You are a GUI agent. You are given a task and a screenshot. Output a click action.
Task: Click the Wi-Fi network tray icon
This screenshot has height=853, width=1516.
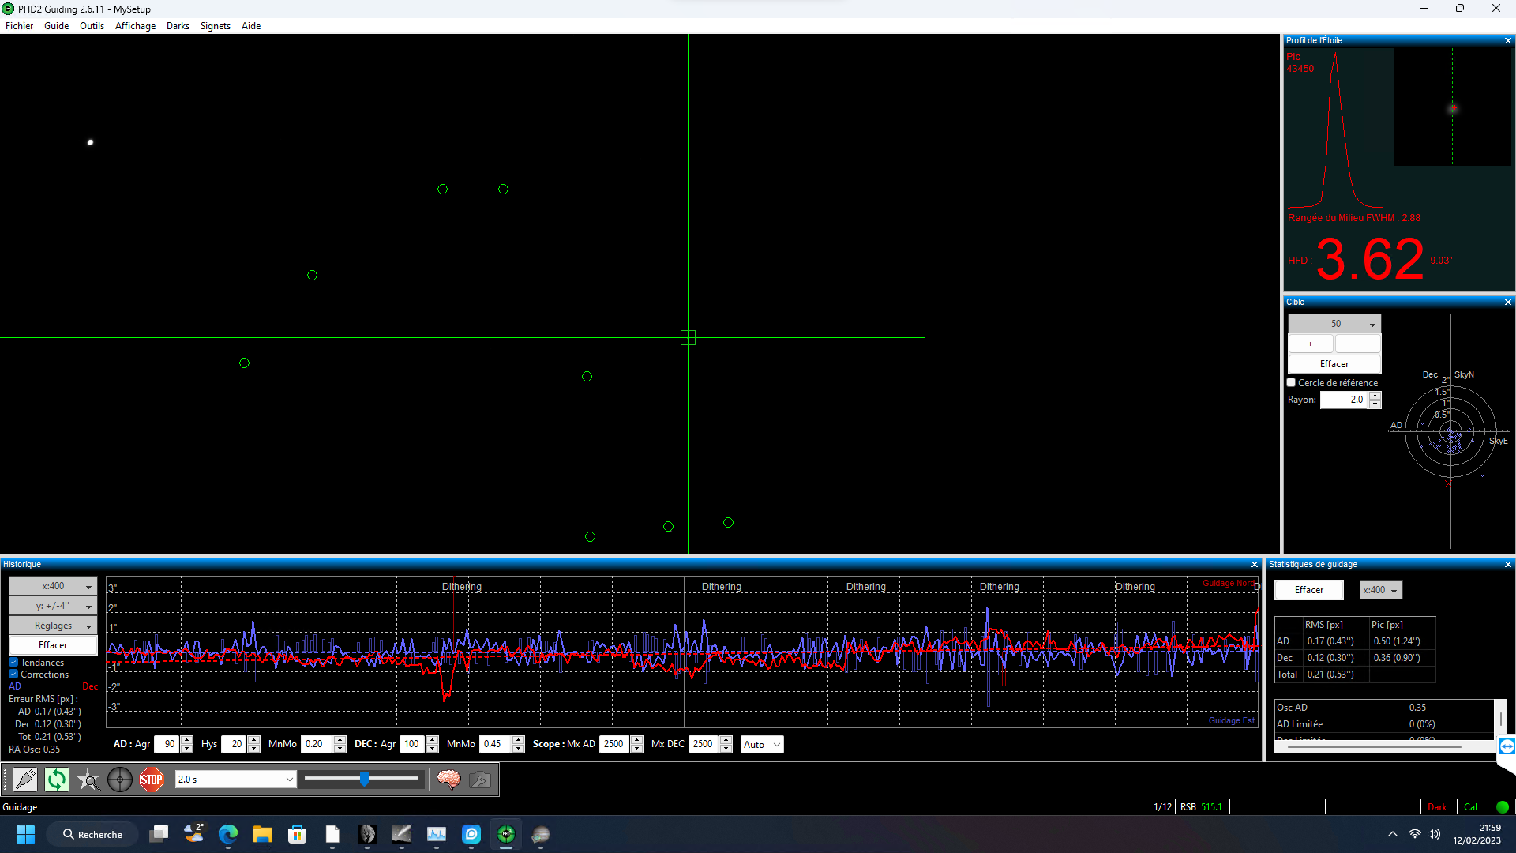click(x=1414, y=834)
